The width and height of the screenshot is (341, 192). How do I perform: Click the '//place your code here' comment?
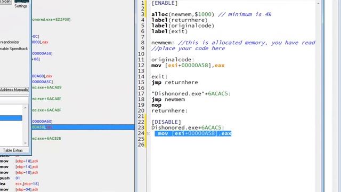188,49
